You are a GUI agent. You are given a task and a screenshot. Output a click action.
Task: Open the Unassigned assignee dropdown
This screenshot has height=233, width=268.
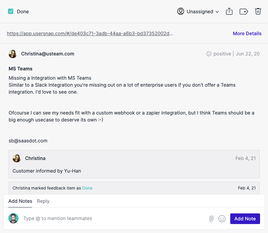point(198,12)
